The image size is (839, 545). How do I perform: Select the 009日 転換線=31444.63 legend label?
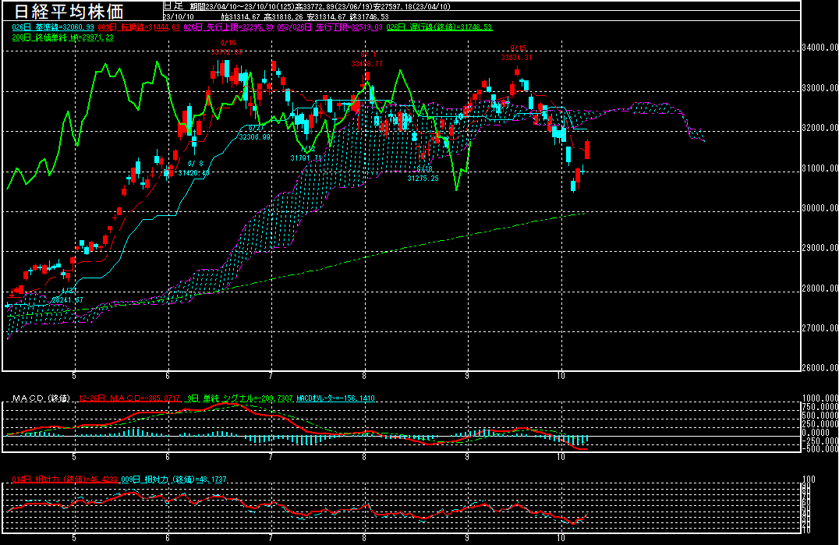(139, 27)
